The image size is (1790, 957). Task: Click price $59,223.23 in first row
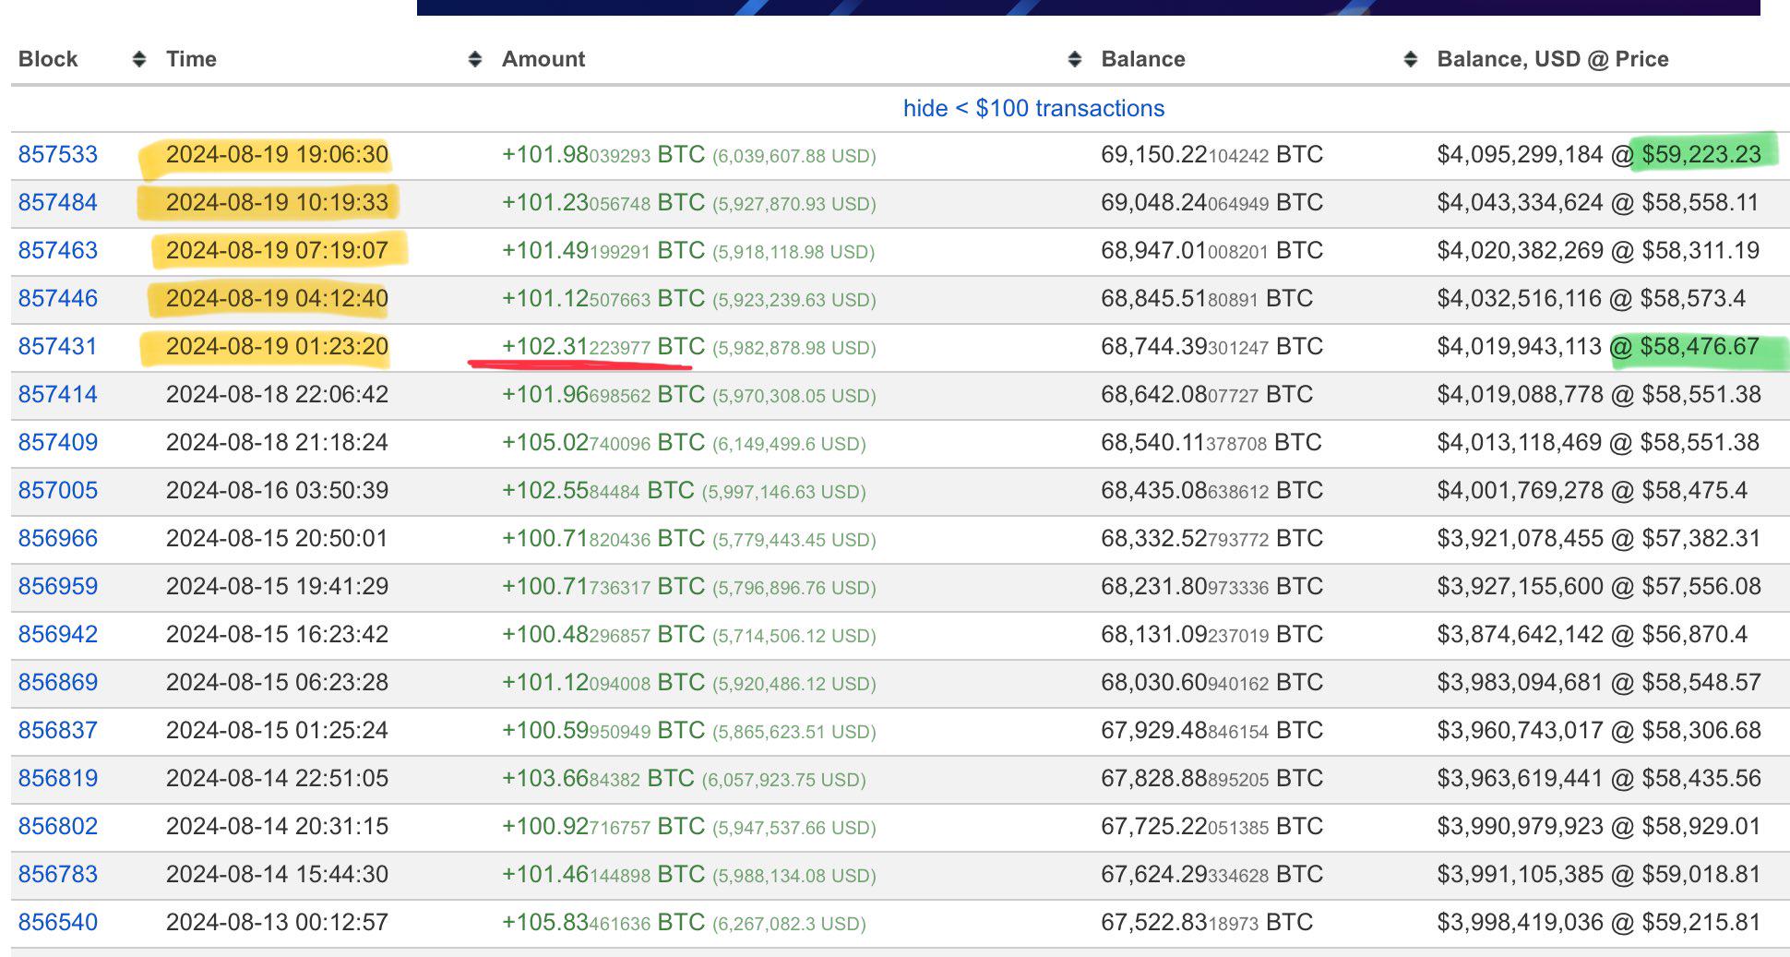point(1701,154)
